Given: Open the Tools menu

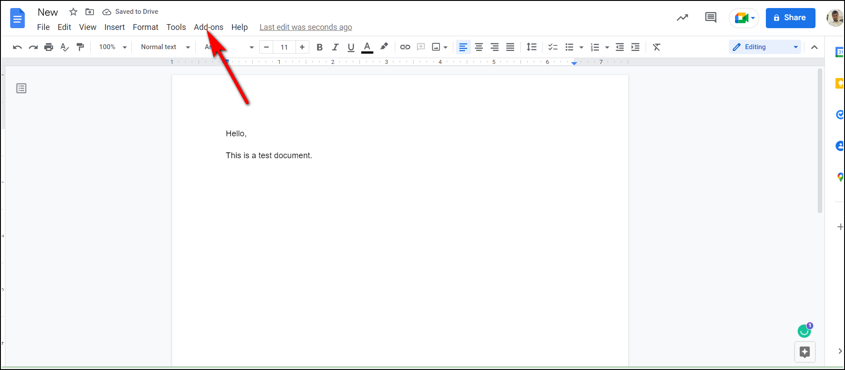Looking at the screenshot, I should pos(176,27).
